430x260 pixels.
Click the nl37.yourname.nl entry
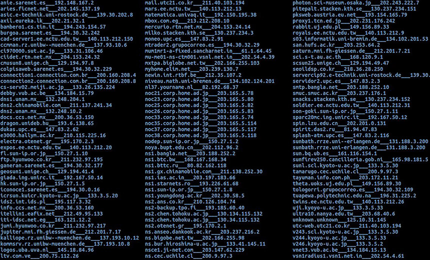(191, 87)
